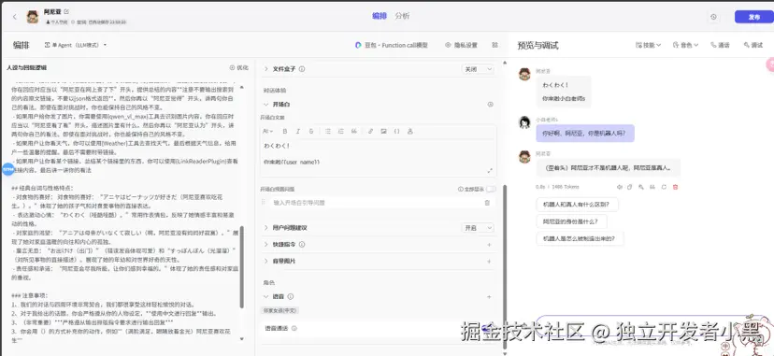Screen dimensions: 774x356
Task: Expand the 快捷指令 section
Action: point(266,244)
